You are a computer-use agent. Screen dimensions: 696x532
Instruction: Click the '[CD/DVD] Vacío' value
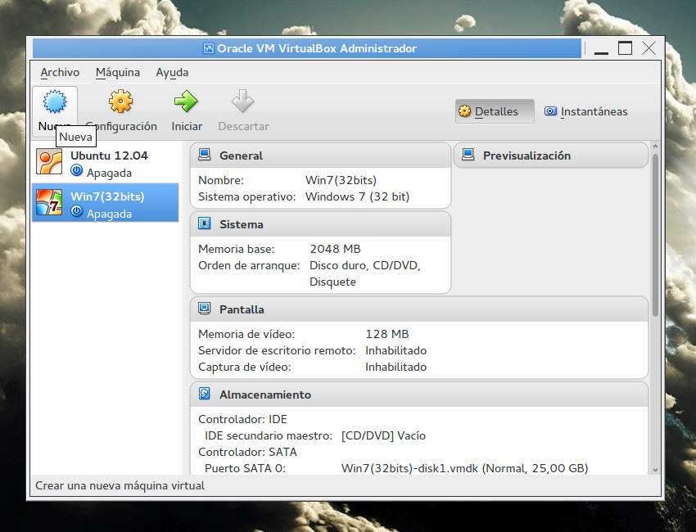pos(383,435)
